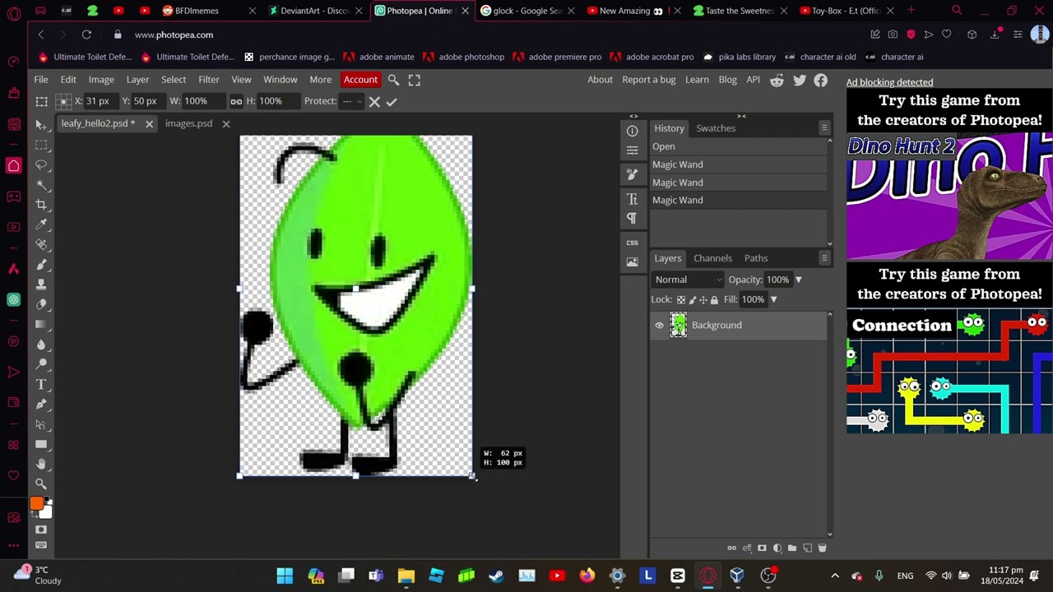
Task: Open the File menu
Action: (x=40, y=80)
